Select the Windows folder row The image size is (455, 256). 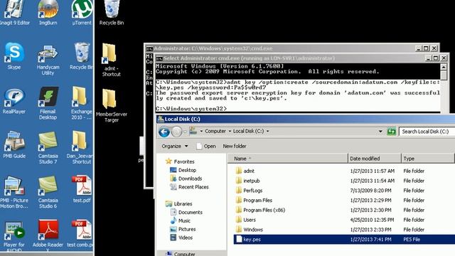point(344,230)
